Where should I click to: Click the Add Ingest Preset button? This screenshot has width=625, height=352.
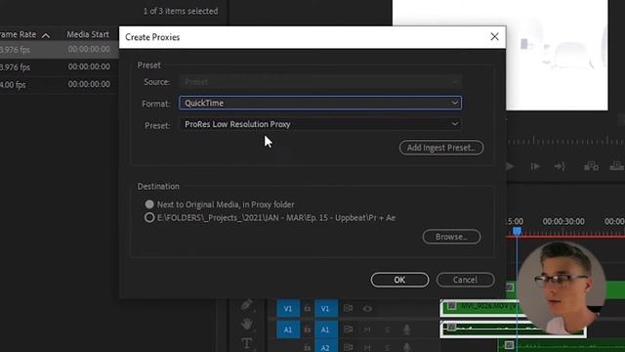[x=440, y=148]
